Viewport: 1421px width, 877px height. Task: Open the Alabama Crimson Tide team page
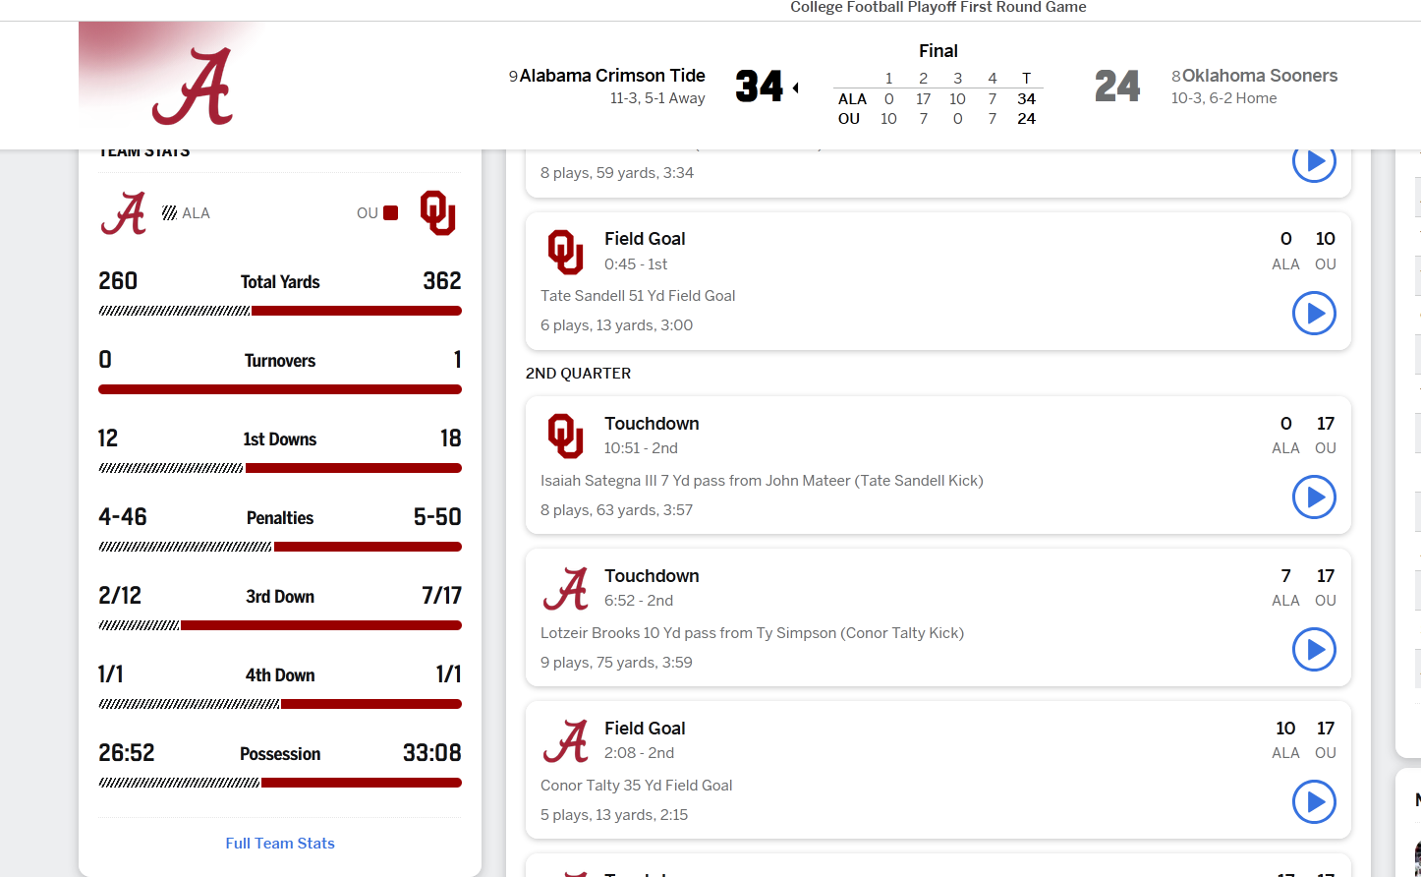click(612, 76)
